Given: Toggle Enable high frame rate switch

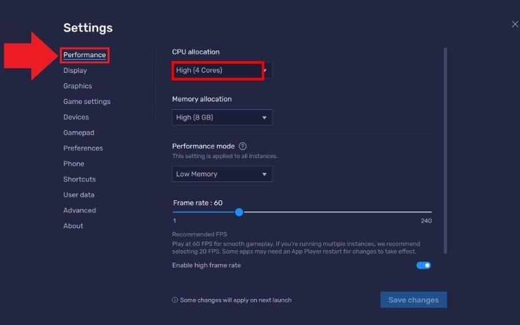Looking at the screenshot, I should pyautogui.click(x=424, y=265).
